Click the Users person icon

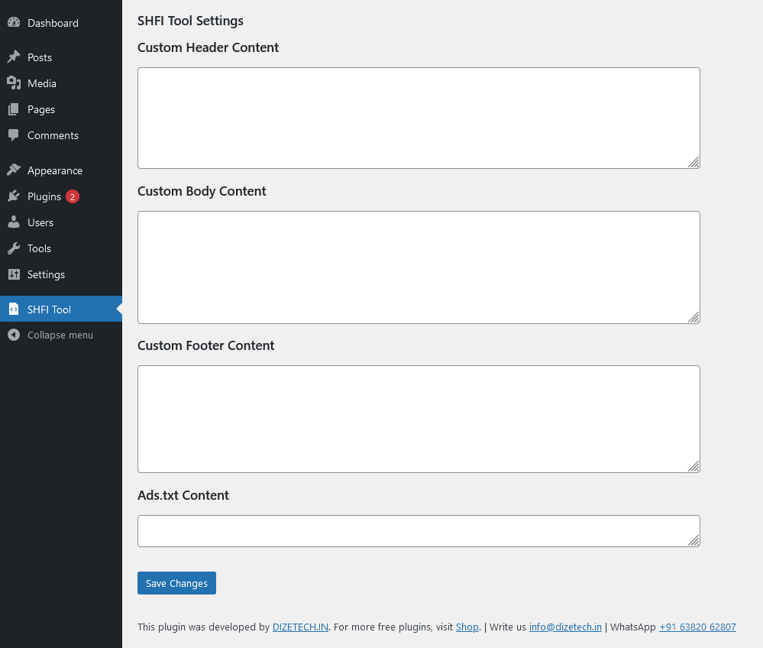click(x=14, y=222)
